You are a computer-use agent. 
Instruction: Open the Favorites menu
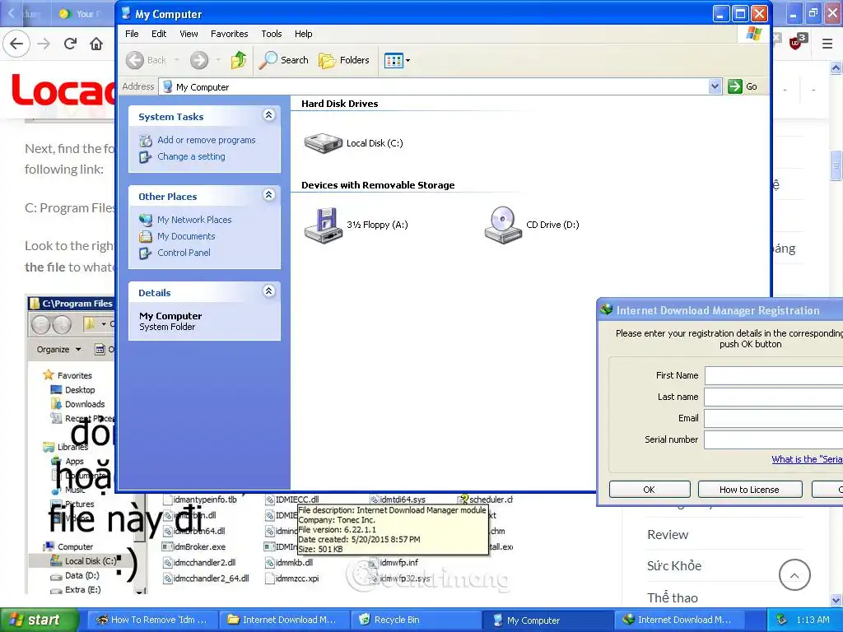tap(230, 34)
